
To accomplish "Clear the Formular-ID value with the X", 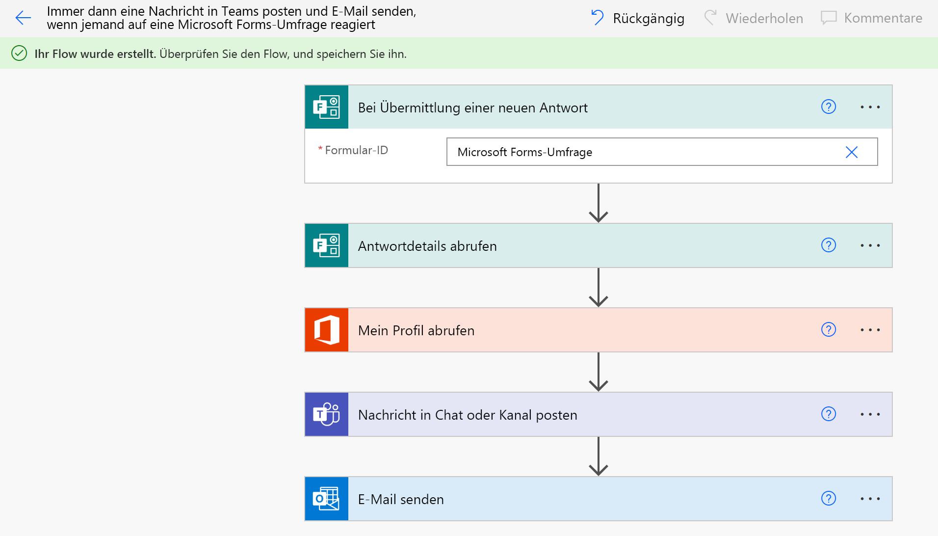I will point(852,152).
